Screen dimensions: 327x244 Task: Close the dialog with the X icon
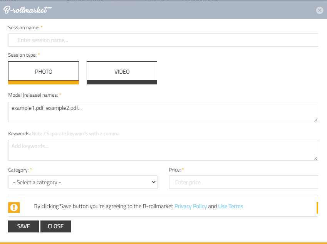[319, 10]
